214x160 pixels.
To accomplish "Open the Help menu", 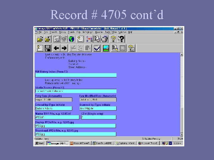I will [130, 32].
